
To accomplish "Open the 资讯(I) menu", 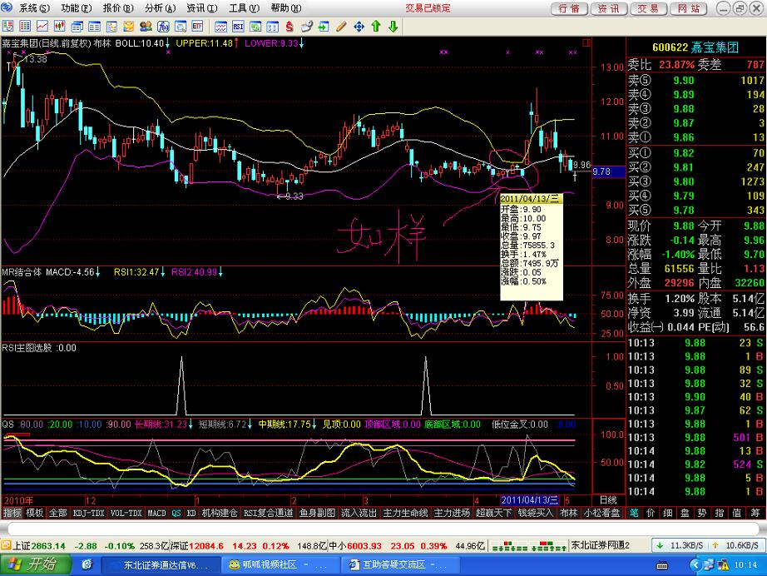I will pos(201,8).
